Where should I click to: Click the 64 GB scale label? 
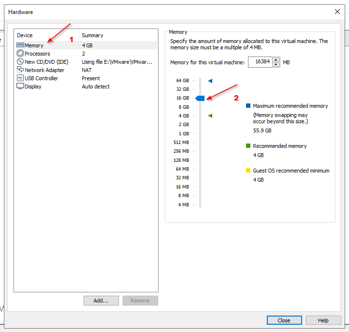[x=183, y=81]
